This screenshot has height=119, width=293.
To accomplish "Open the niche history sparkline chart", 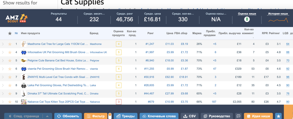I will click(278, 20).
